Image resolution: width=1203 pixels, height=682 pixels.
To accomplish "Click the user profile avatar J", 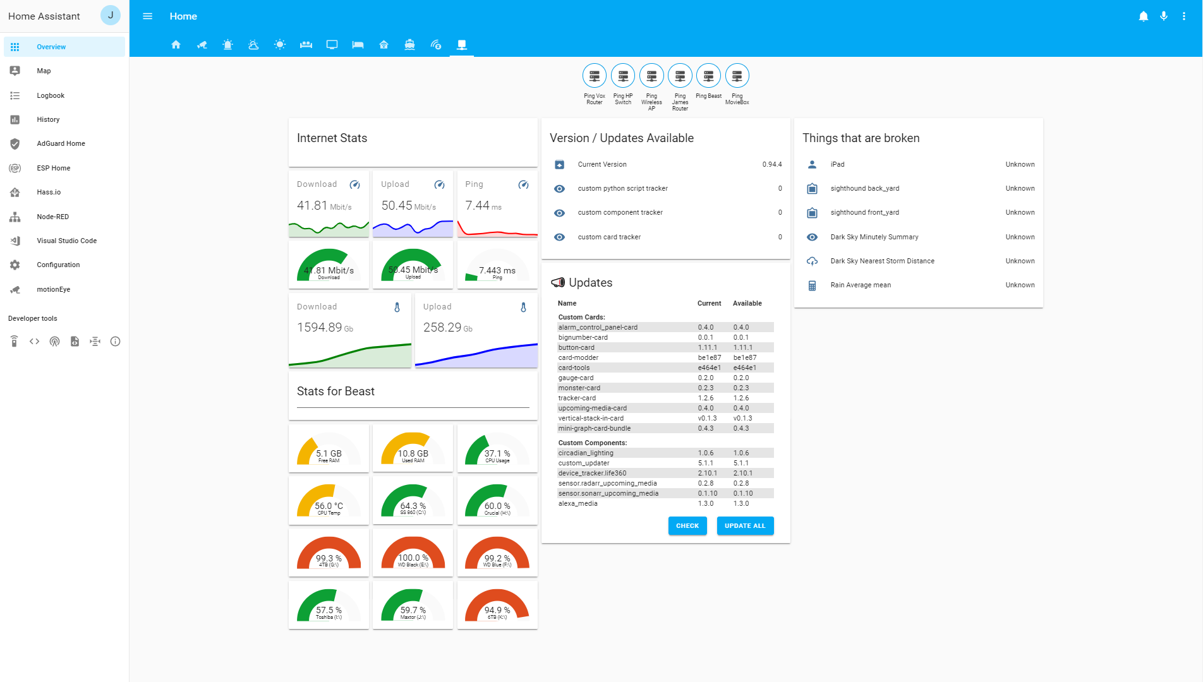I will tap(110, 16).
